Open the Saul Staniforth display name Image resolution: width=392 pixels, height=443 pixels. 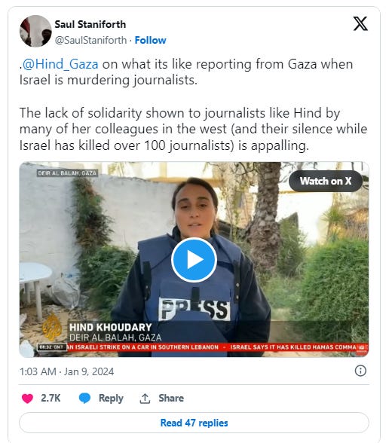coord(90,24)
